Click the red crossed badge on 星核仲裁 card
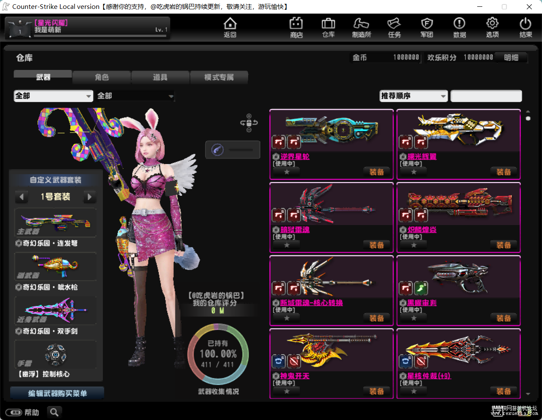This screenshot has height=420, width=542. [420, 361]
